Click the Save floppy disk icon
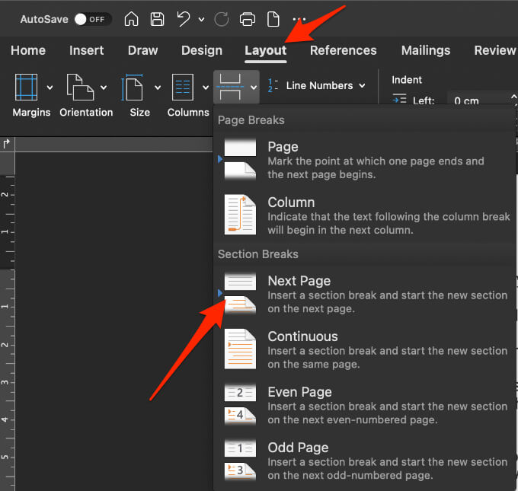Image resolution: width=518 pixels, height=491 pixels. click(x=157, y=19)
